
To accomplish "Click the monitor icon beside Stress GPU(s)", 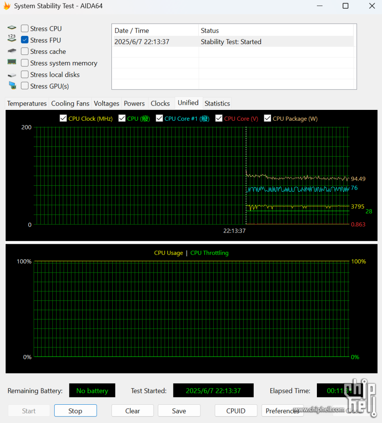I will coord(12,86).
